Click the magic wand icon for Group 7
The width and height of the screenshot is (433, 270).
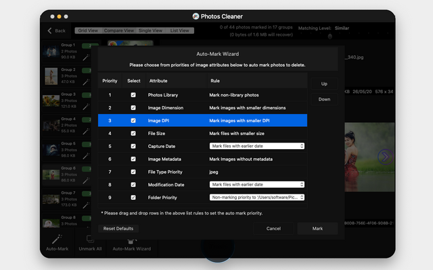click(86, 205)
